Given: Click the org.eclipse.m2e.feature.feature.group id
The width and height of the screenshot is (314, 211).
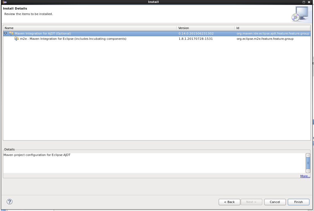Looking at the screenshot, I should coord(265,39).
